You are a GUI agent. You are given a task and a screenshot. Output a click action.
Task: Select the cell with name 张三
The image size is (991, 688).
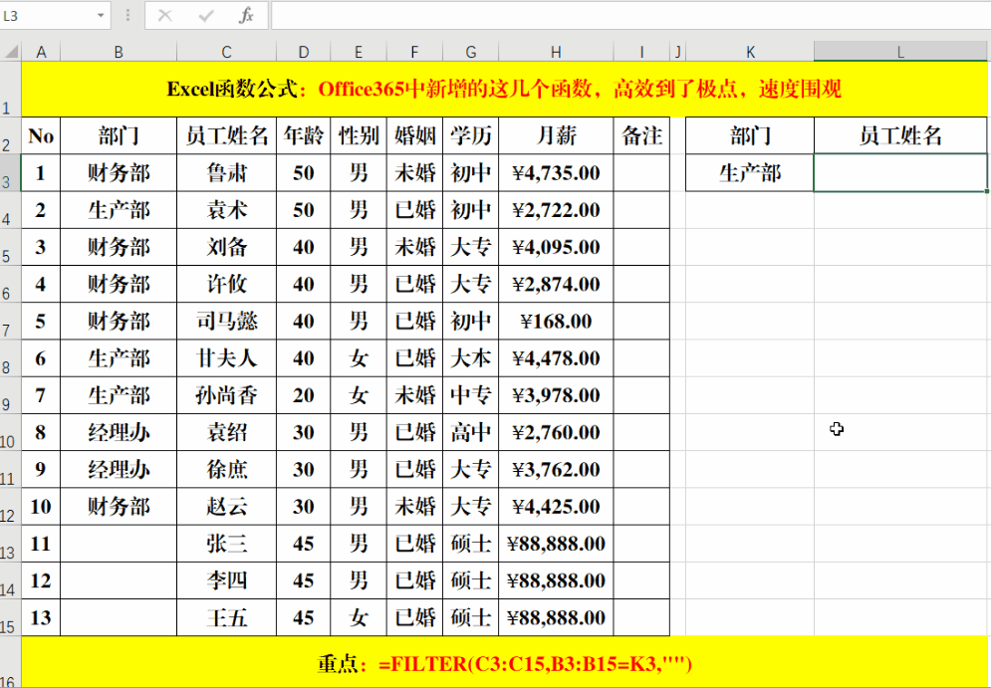[x=226, y=544]
